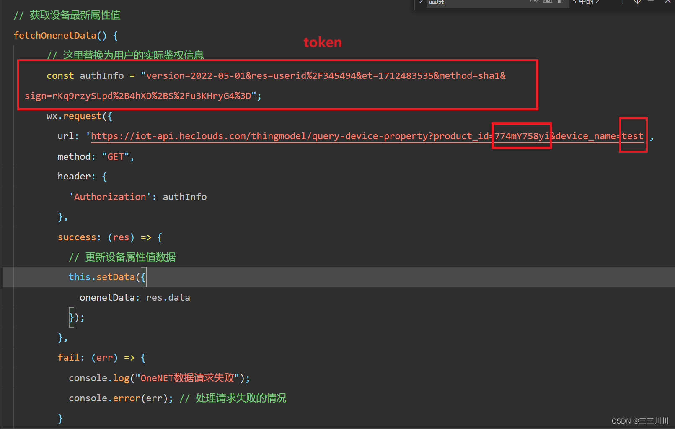Click the url key

point(66,136)
